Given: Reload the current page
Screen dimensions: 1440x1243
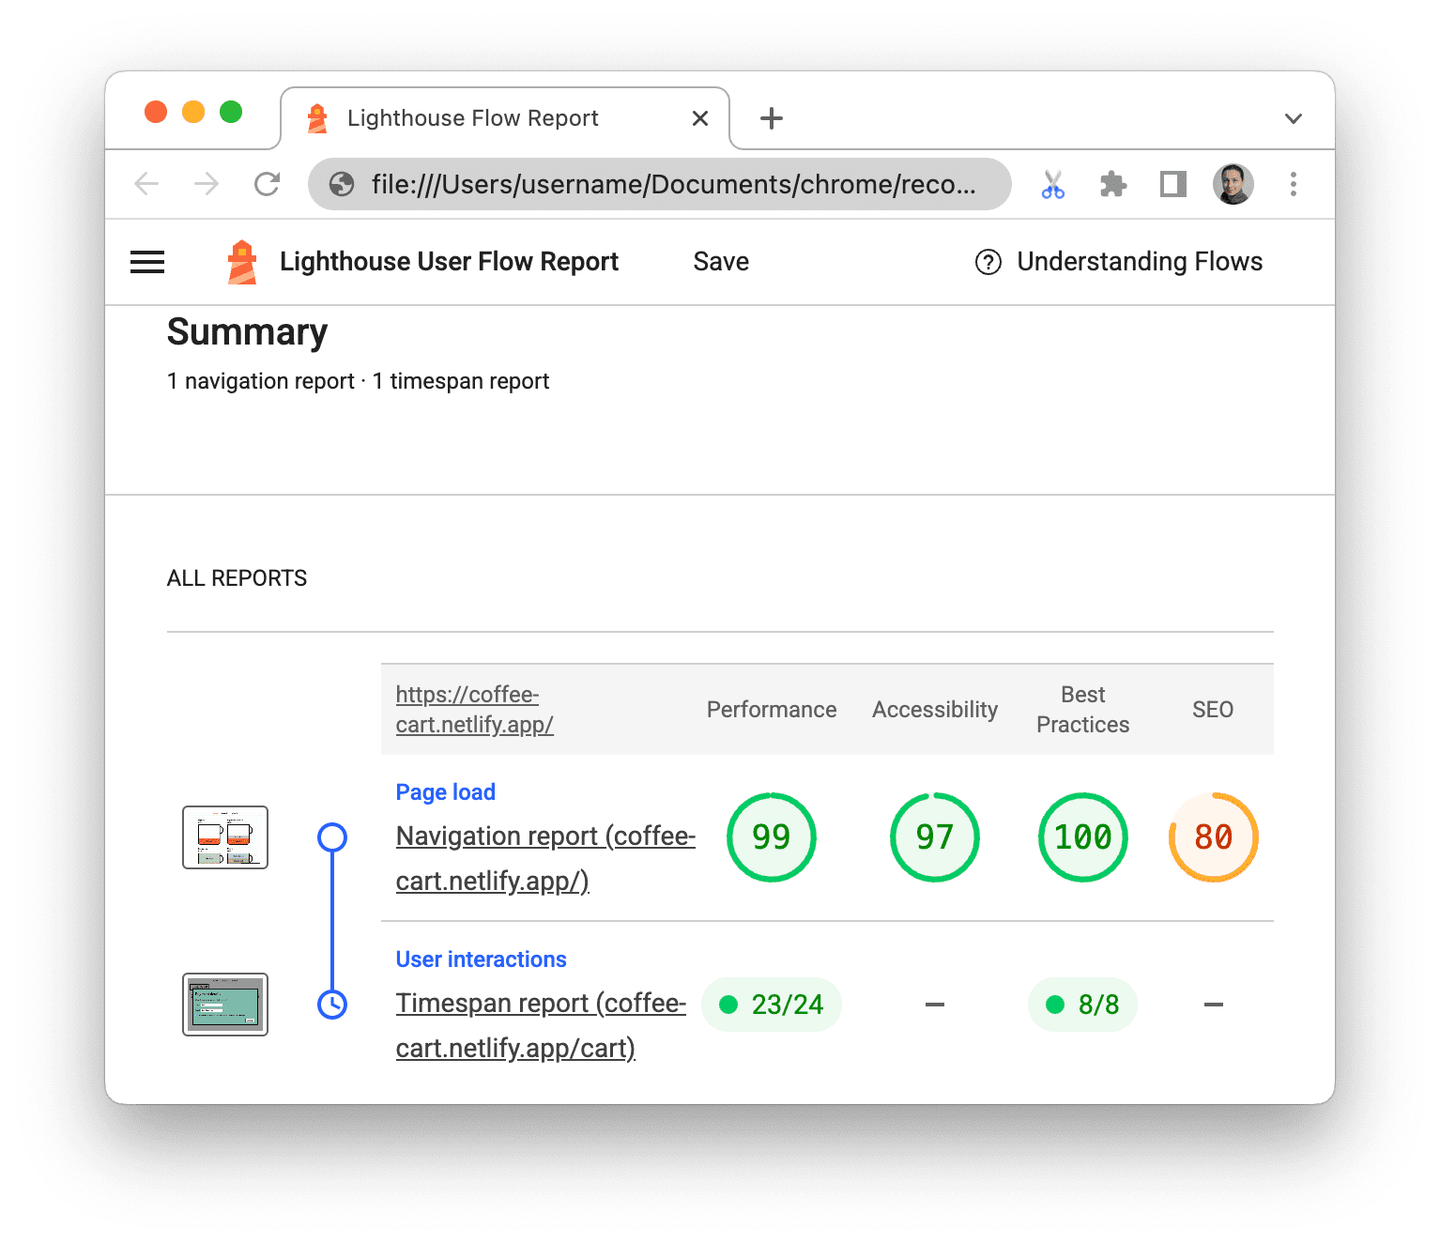Looking at the screenshot, I should pos(267,184).
